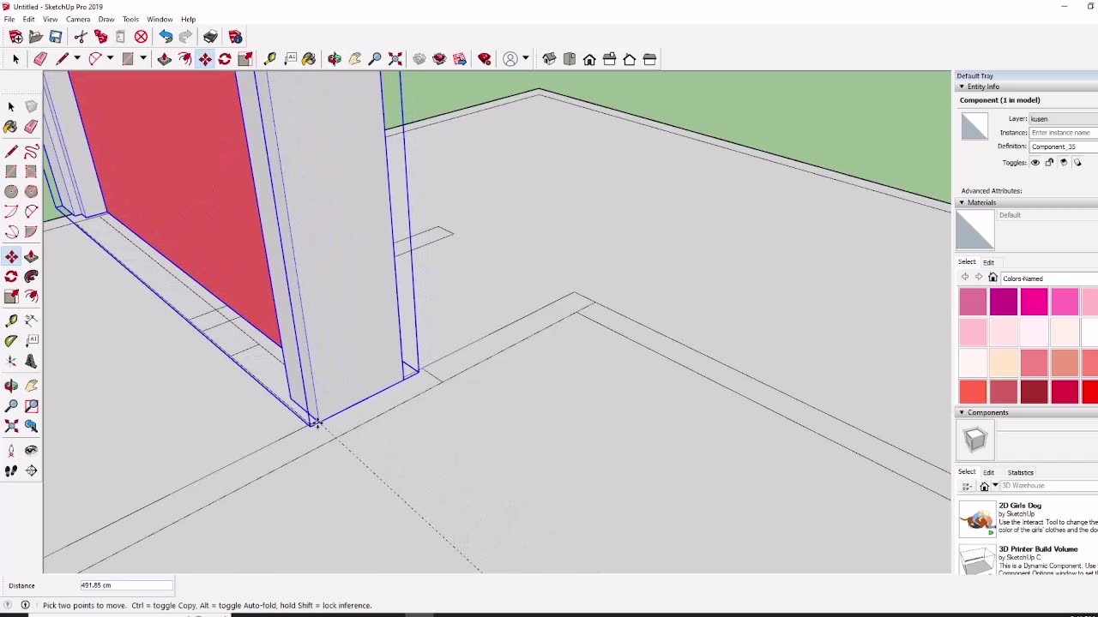1098x617 pixels.
Task: Collapse the Entity Info panel
Action: pos(962,87)
